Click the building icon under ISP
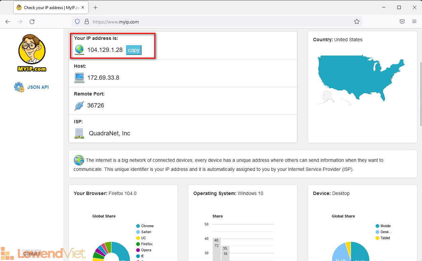The width and height of the screenshot is (422, 261). [x=79, y=133]
